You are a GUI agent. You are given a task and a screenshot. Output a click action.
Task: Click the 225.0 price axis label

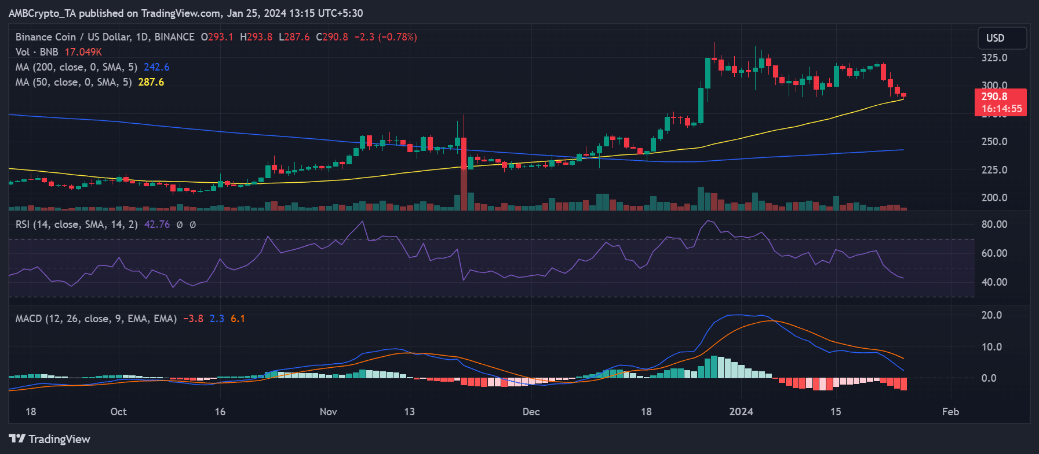tap(994, 170)
